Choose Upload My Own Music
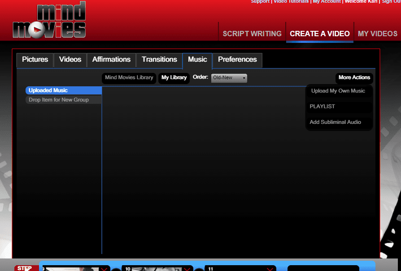The height and width of the screenshot is (271, 401). (x=338, y=91)
